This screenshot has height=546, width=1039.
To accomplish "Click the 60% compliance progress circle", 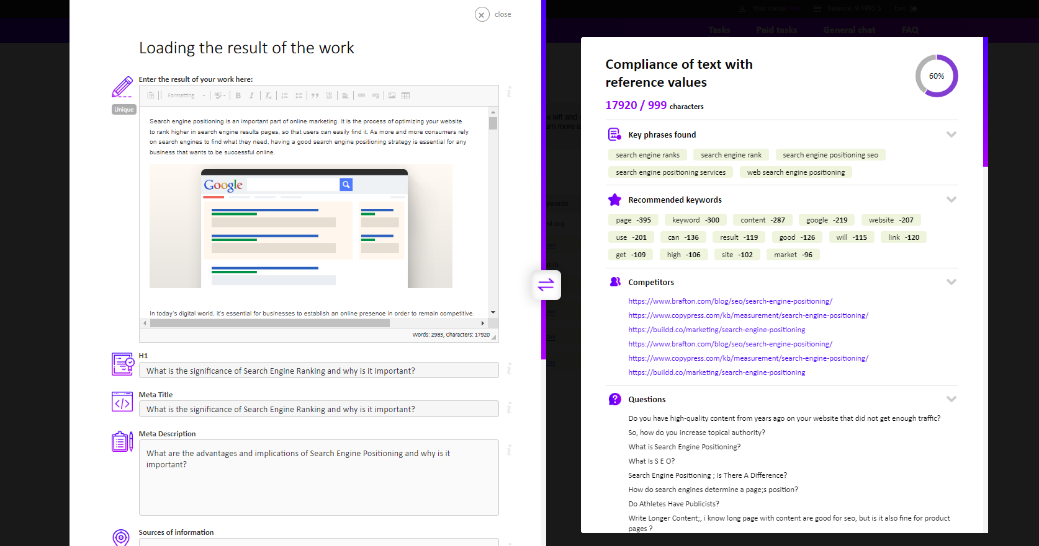I will point(937,76).
